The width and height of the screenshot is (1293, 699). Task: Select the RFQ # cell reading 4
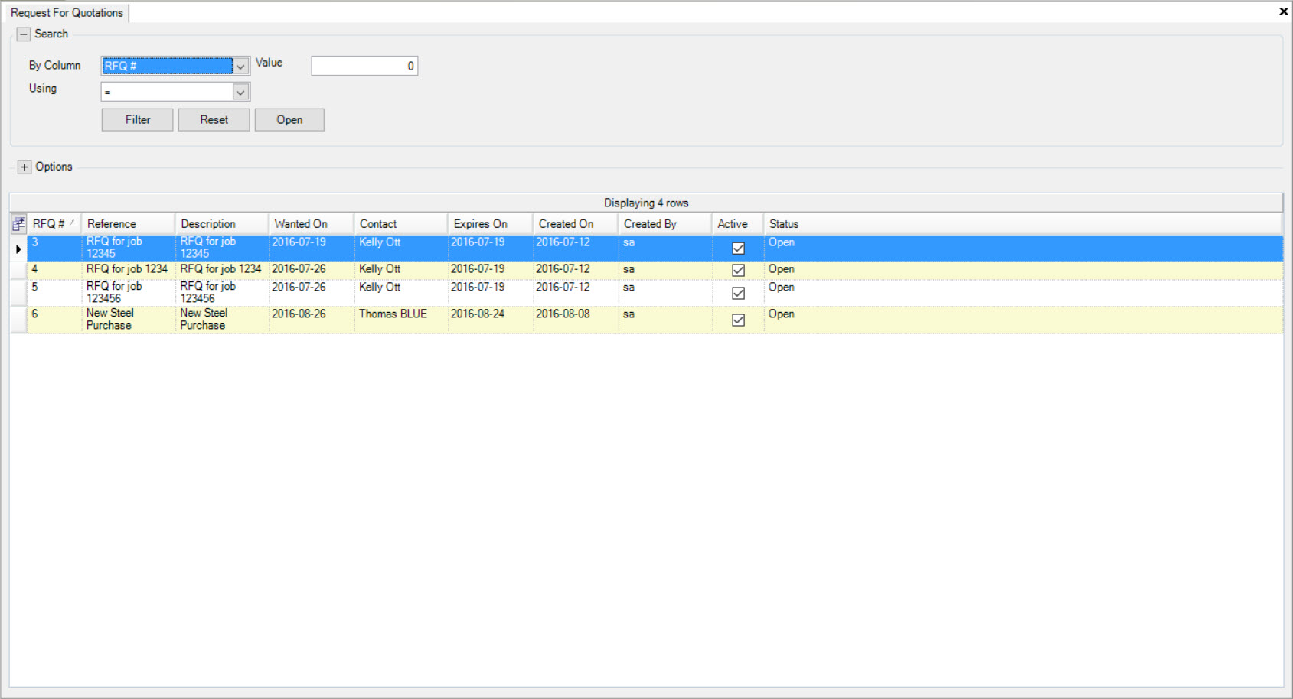point(54,270)
